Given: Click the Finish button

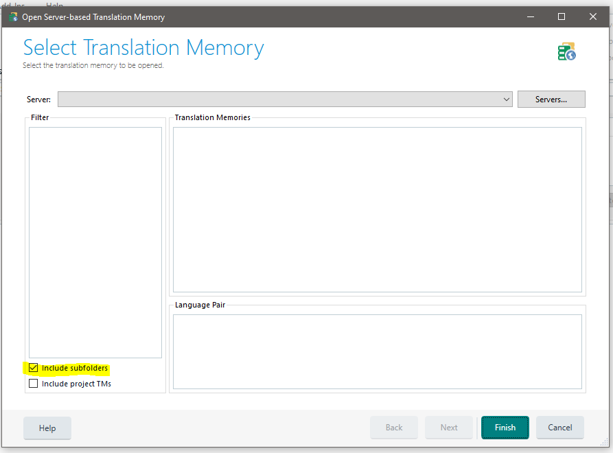Looking at the screenshot, I should tap(505, 428).
